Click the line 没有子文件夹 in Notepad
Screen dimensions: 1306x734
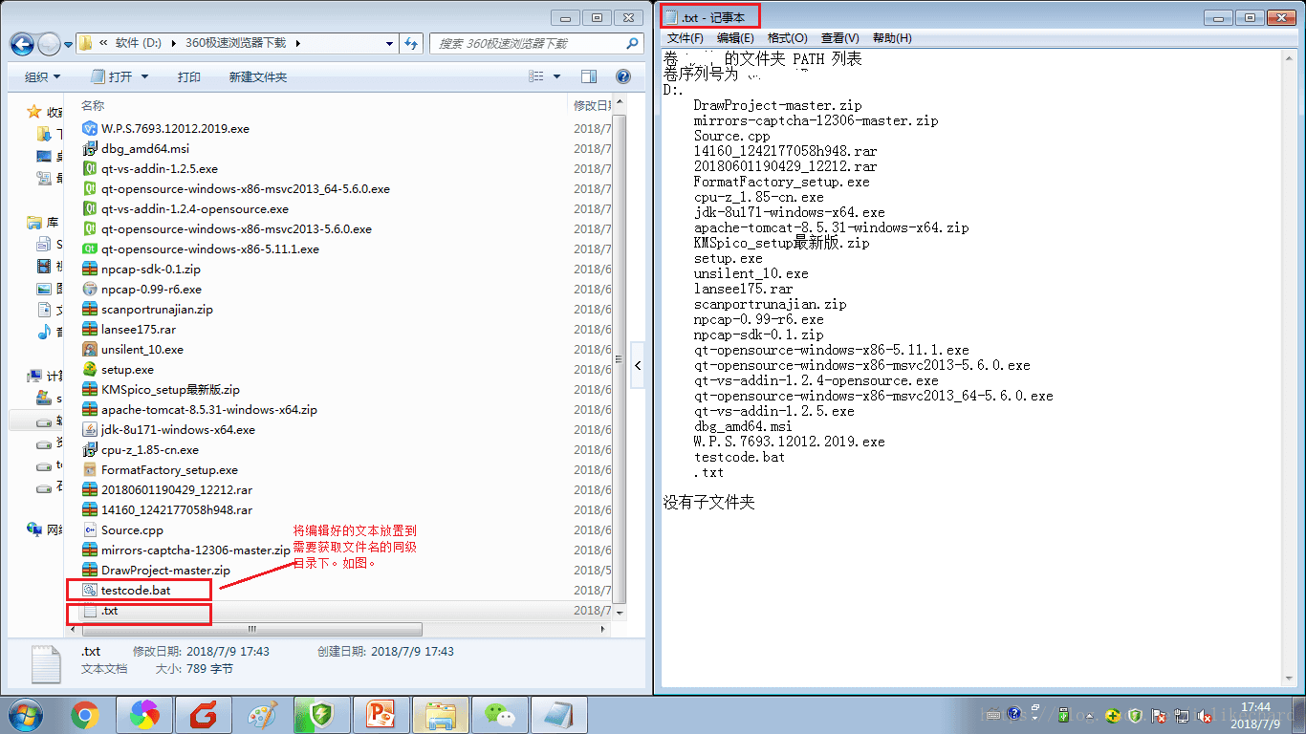point(708,502)
